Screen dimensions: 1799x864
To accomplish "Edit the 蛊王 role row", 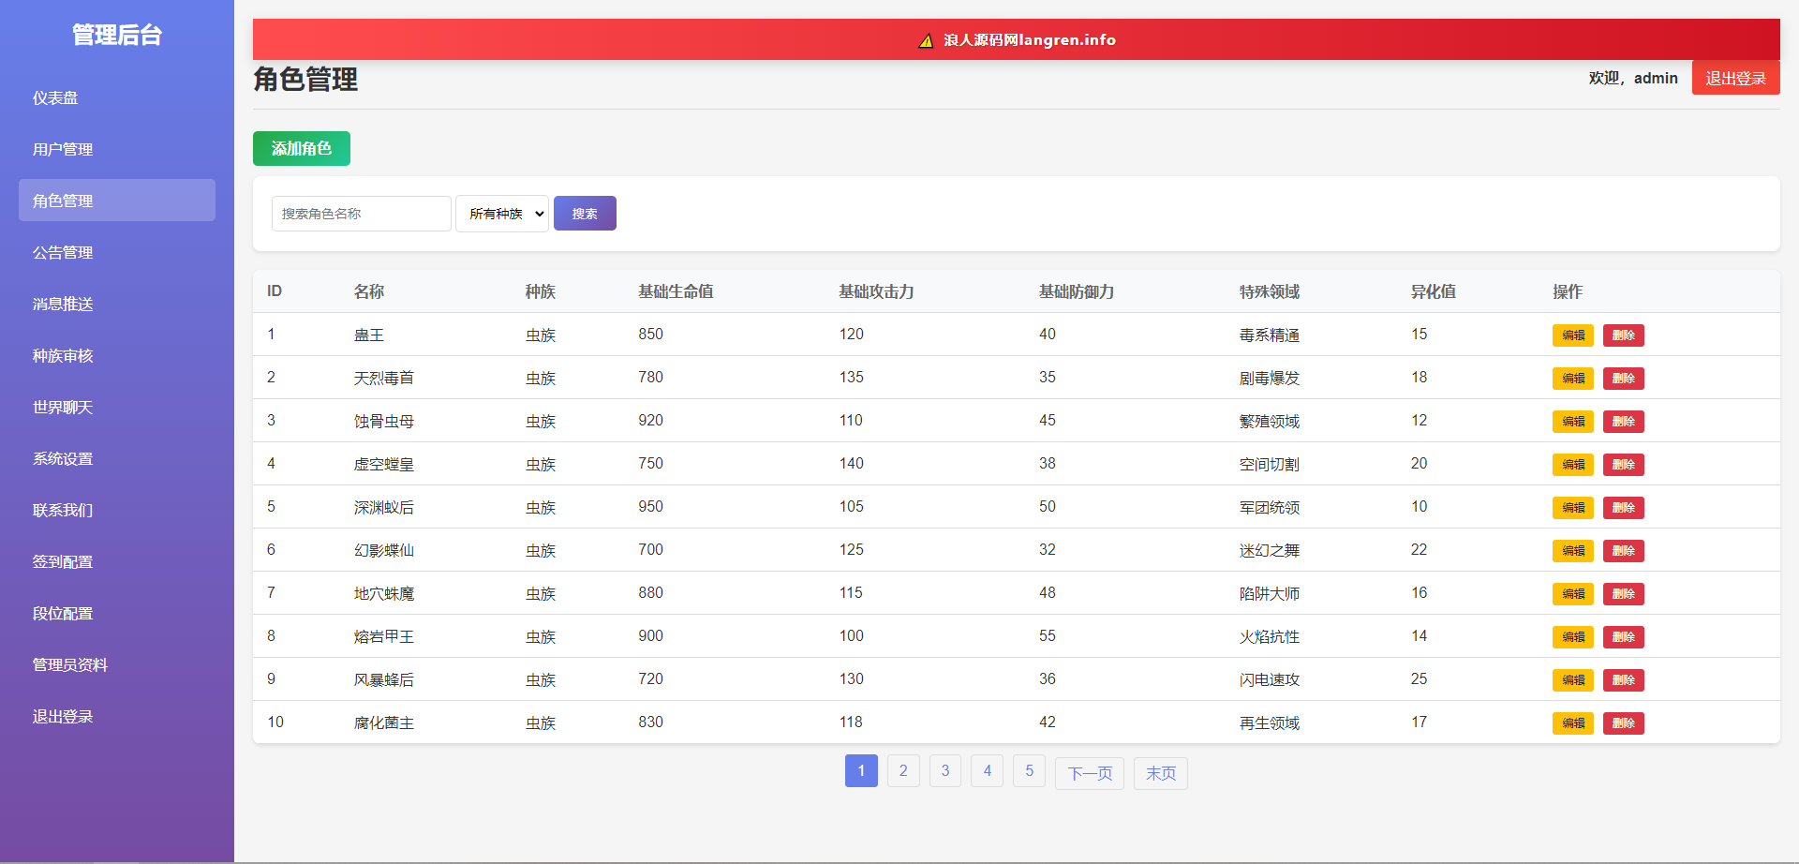I will 1572,335.
